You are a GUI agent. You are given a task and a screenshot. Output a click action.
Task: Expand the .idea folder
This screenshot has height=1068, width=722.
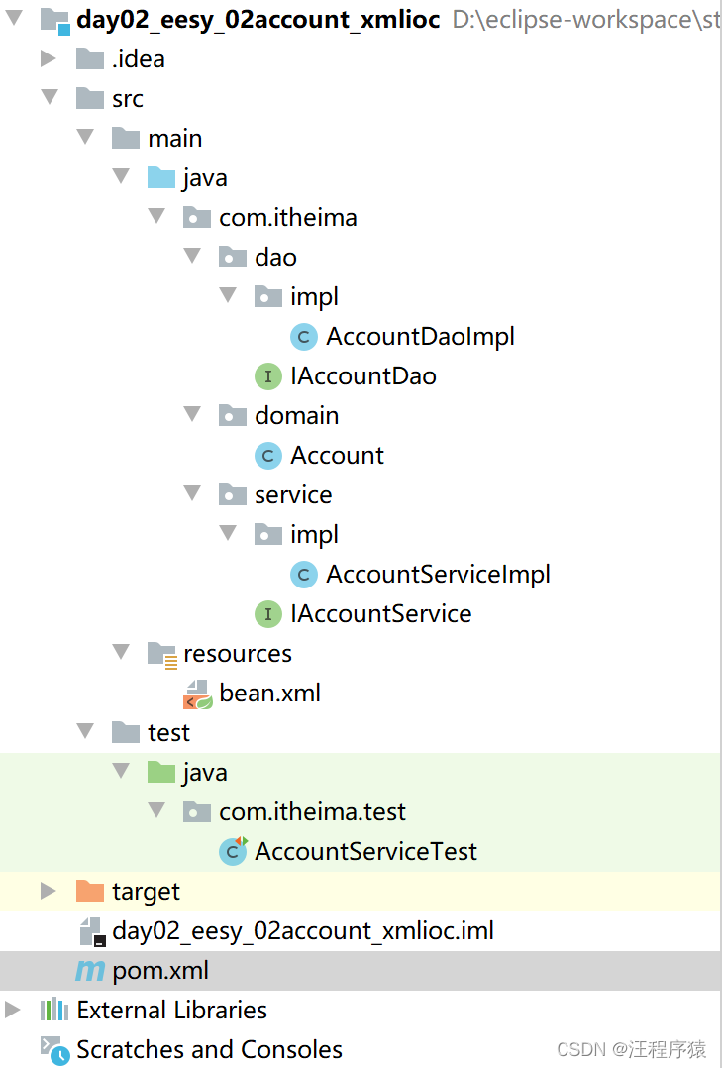tap(48, 59)
